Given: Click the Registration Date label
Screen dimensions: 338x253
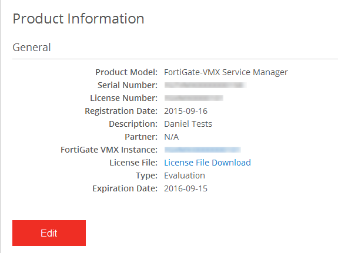Looking at the screenshot, I should [x=121, y=111].
